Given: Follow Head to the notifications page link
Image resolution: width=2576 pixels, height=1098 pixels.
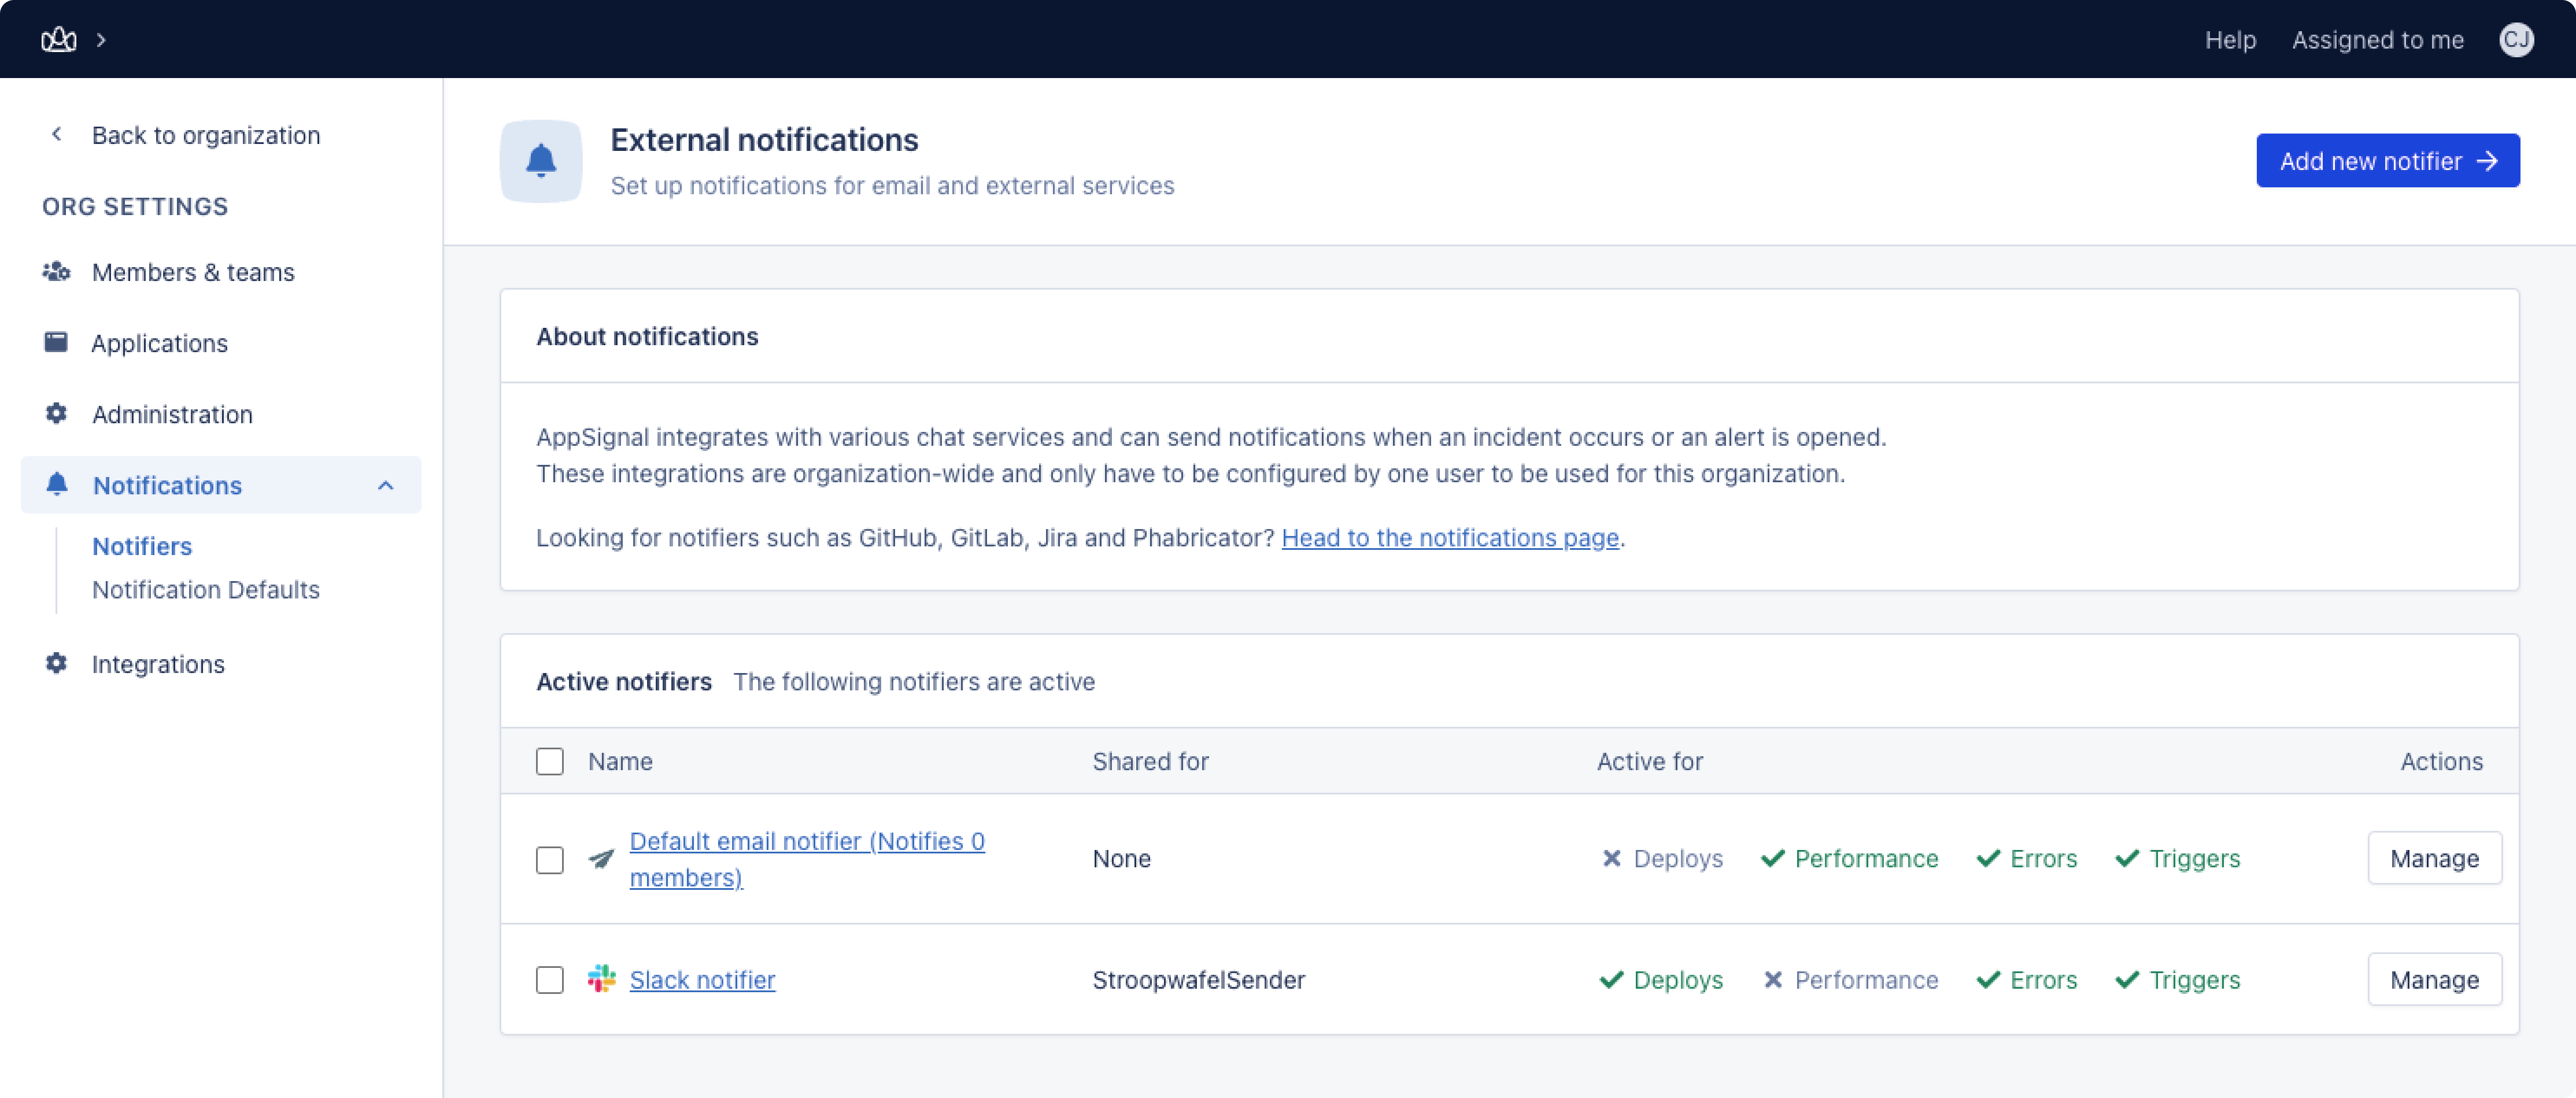Looking at the screenshot, I should coord(1450,537).
